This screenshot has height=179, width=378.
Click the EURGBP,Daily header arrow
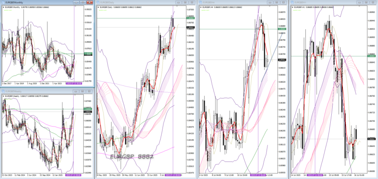98,7
